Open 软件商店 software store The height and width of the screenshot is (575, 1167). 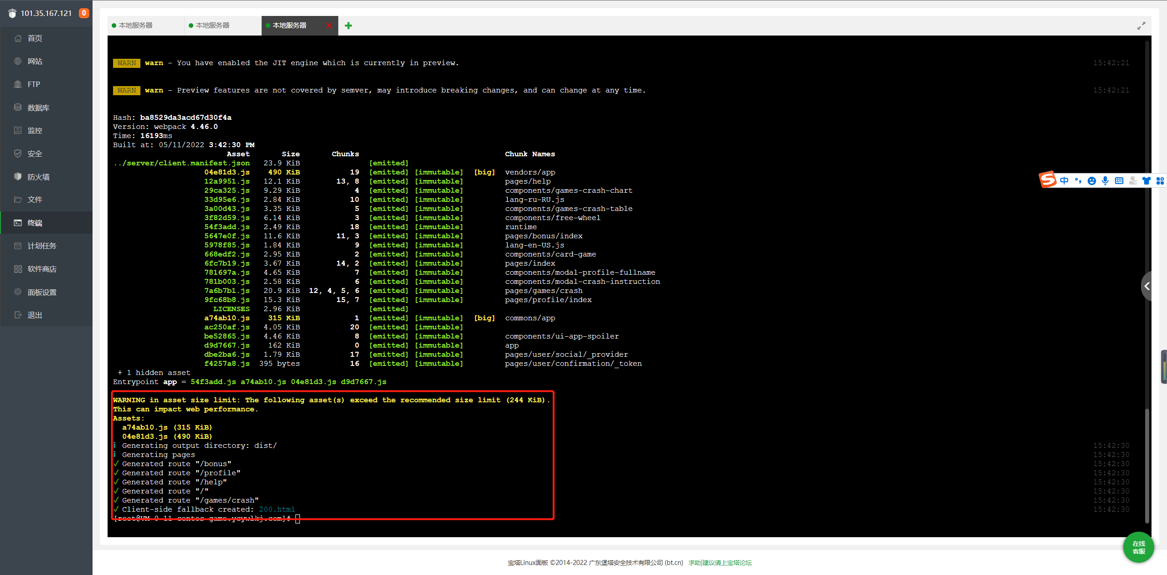[42, 269]
